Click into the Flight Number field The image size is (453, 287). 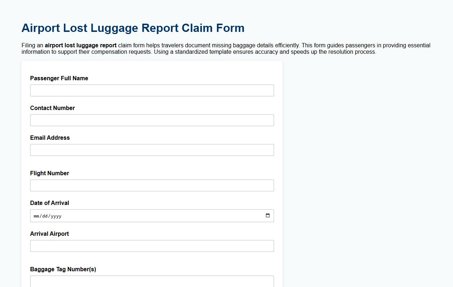152,185
